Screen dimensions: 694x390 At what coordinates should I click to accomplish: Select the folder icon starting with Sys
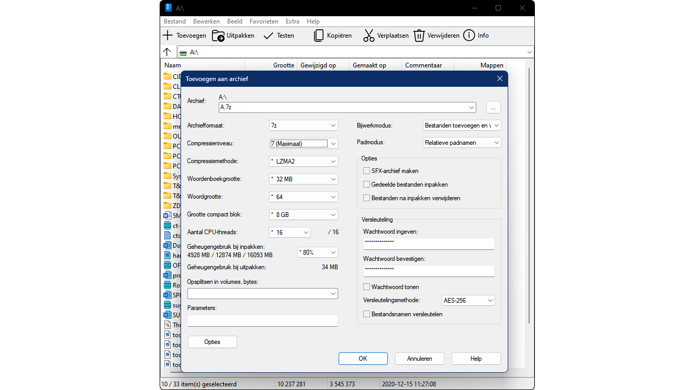pos(167,176)
